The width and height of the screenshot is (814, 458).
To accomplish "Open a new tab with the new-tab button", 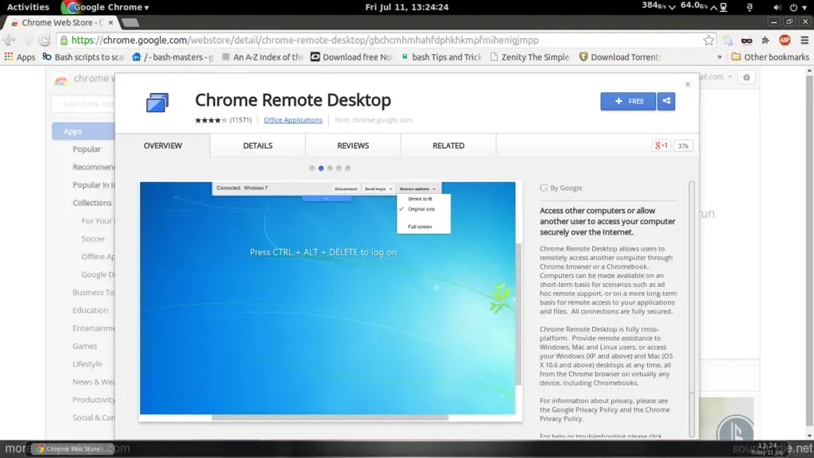I will pyautogui.click(x=130, y=22).
